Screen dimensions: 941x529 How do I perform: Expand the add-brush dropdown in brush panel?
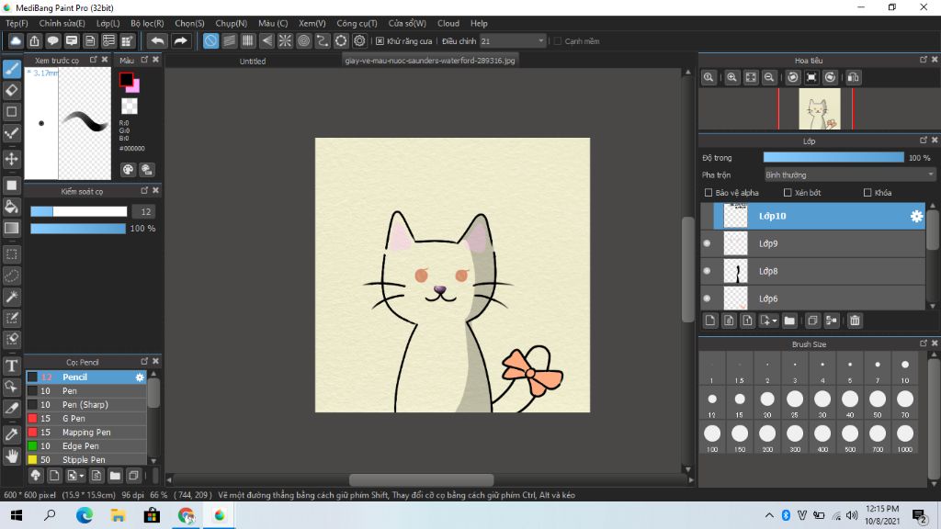tap(82, 476)
